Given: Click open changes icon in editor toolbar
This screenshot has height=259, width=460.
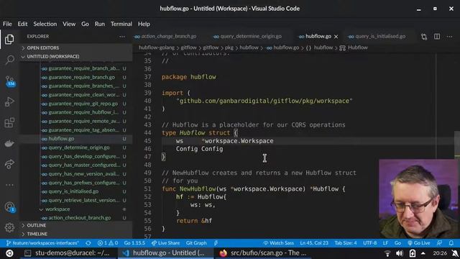Looking at the screenshot, I should click(424, 37).
